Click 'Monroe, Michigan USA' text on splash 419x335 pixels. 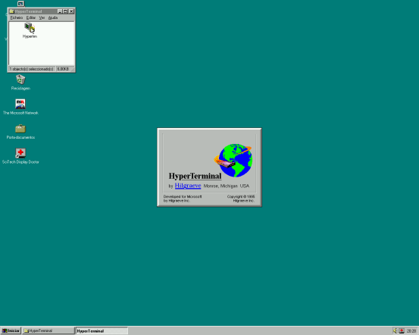coord(227,186)
